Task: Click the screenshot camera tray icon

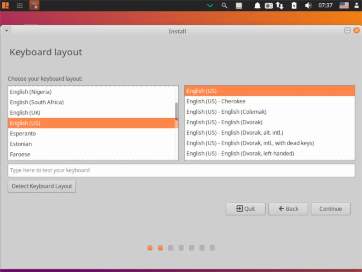Action: pos(268,5)
